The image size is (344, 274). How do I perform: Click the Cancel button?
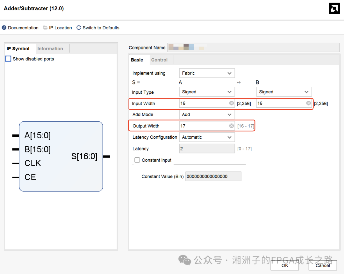[323, 265]
